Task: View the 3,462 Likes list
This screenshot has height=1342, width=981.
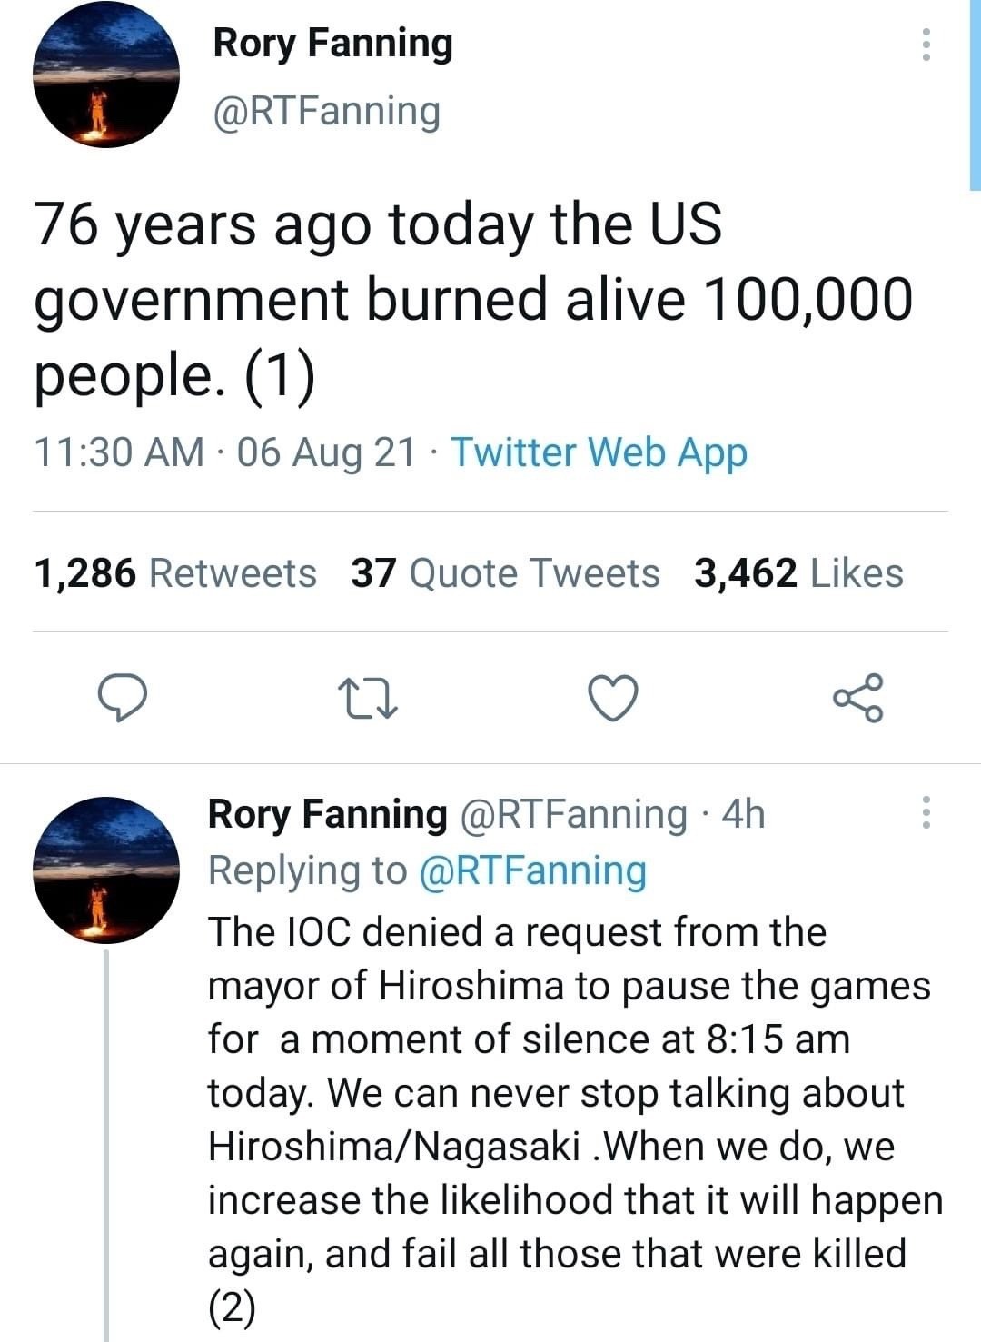Action: pyautogui.click(x=798, y=573)
